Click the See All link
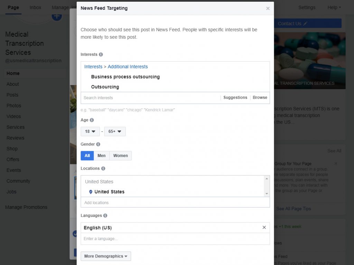This screenshot has width=354, height=265. coord(334,151)
